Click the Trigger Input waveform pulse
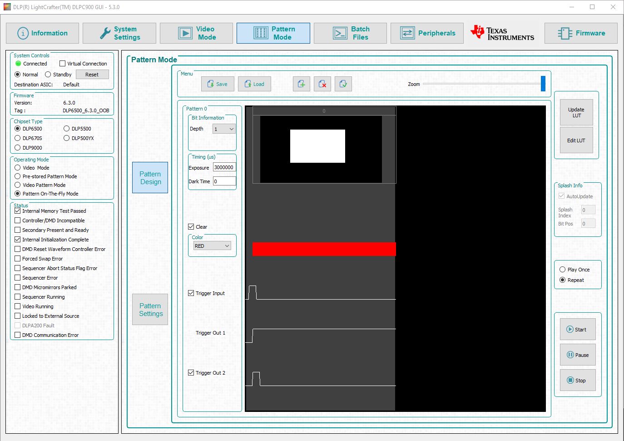The height and width of the screenshot is (441, 624). click(253, 292)
